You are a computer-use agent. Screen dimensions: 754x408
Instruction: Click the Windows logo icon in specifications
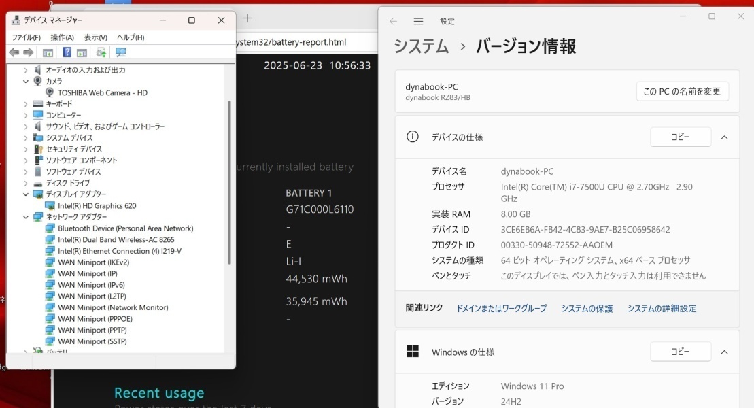tap(413, 352)
